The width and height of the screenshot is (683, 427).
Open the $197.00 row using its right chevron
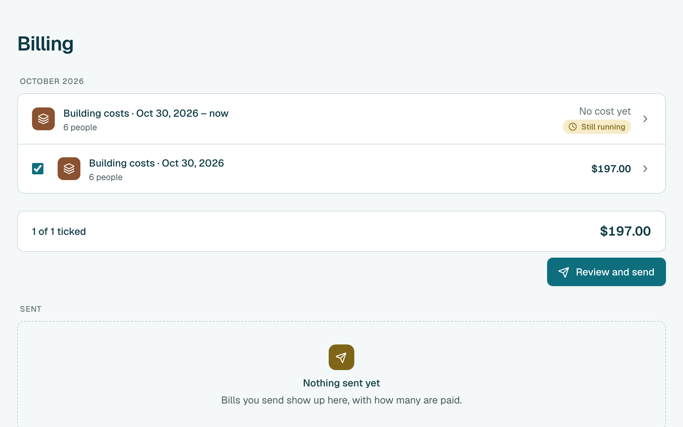coord(645,169)
